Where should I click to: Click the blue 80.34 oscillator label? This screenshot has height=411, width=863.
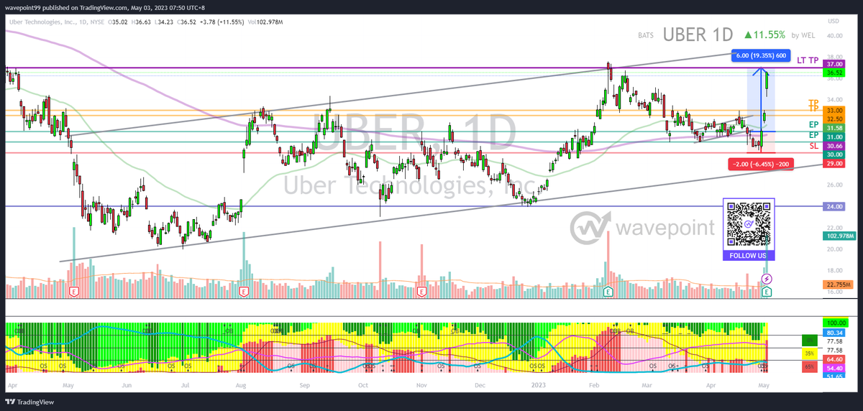click(835, 333)
